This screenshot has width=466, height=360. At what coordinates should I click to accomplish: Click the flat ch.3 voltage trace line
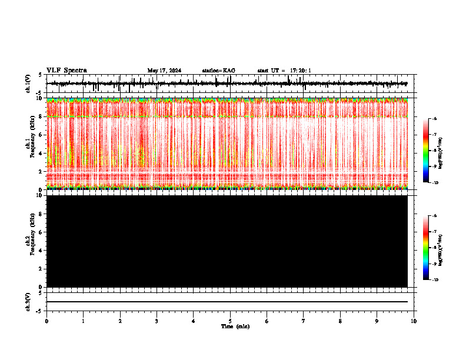[227, 302]
